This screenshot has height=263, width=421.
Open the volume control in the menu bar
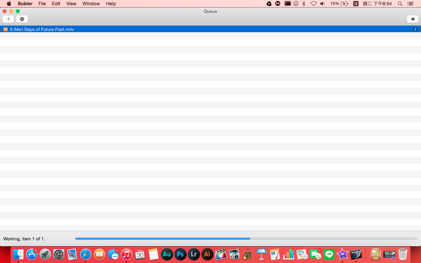coord(323,4)
